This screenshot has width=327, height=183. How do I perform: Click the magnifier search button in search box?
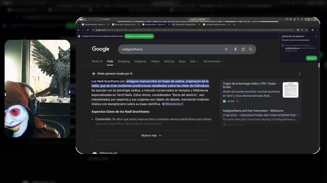click(x=251, y=49)
